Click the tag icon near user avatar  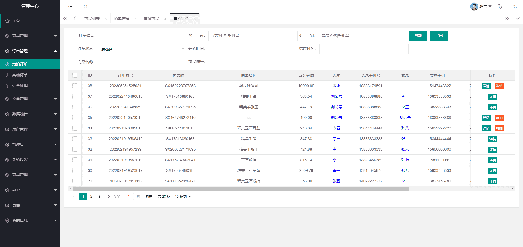pos(500,7)
